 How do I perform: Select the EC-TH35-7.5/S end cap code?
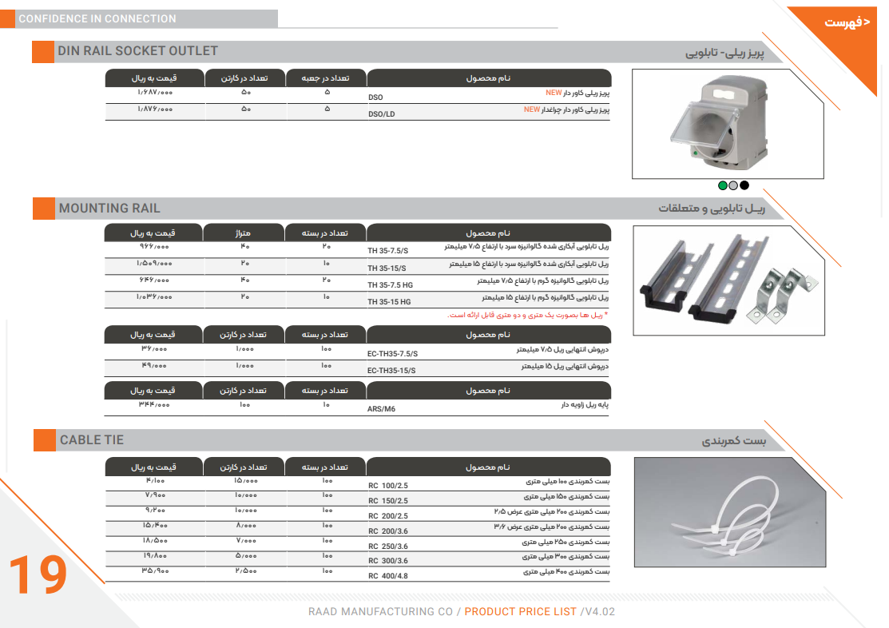(392, 353)
